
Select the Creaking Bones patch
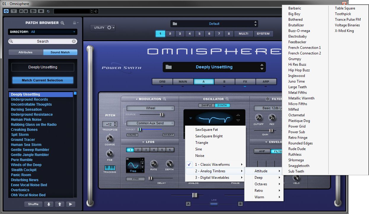(x=24, y=130)
